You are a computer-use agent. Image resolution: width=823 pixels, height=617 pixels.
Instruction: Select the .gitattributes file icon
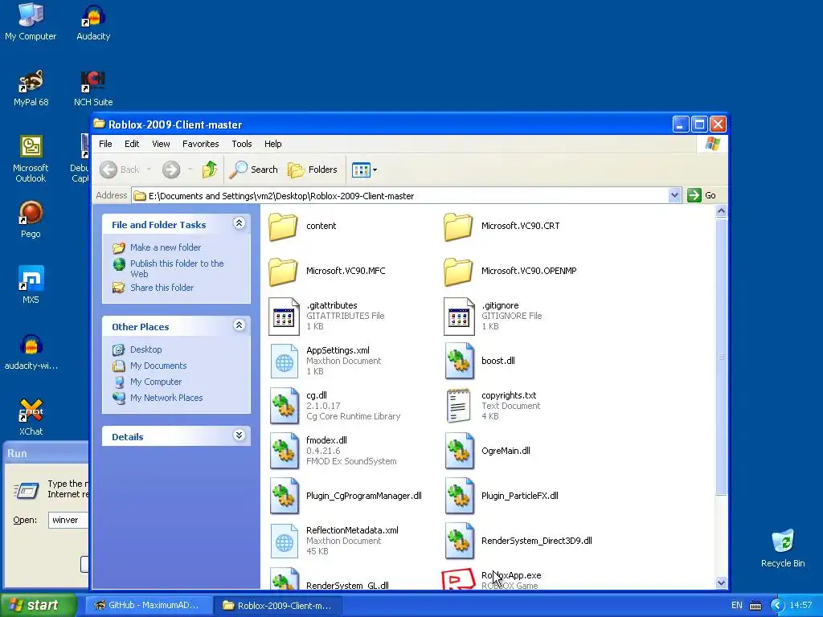(x=284, y=317)
